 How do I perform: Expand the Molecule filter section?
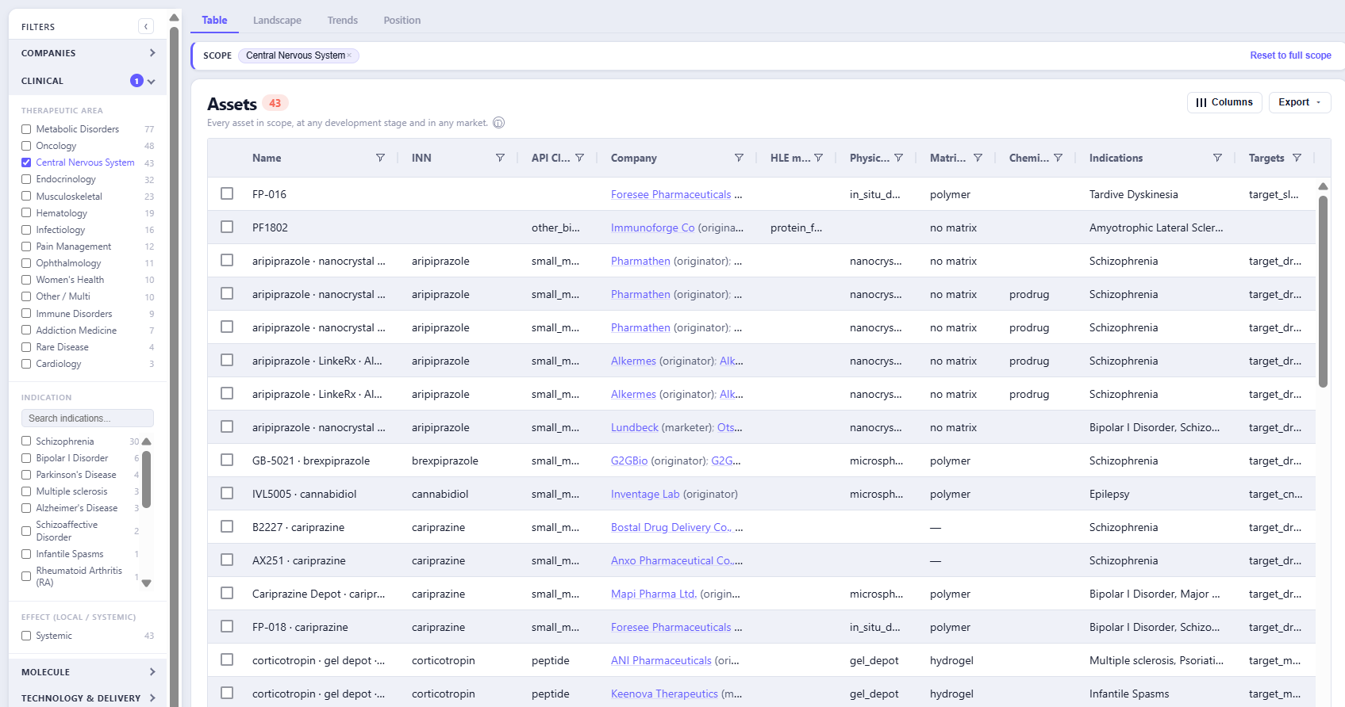click(x=88, y=672)
